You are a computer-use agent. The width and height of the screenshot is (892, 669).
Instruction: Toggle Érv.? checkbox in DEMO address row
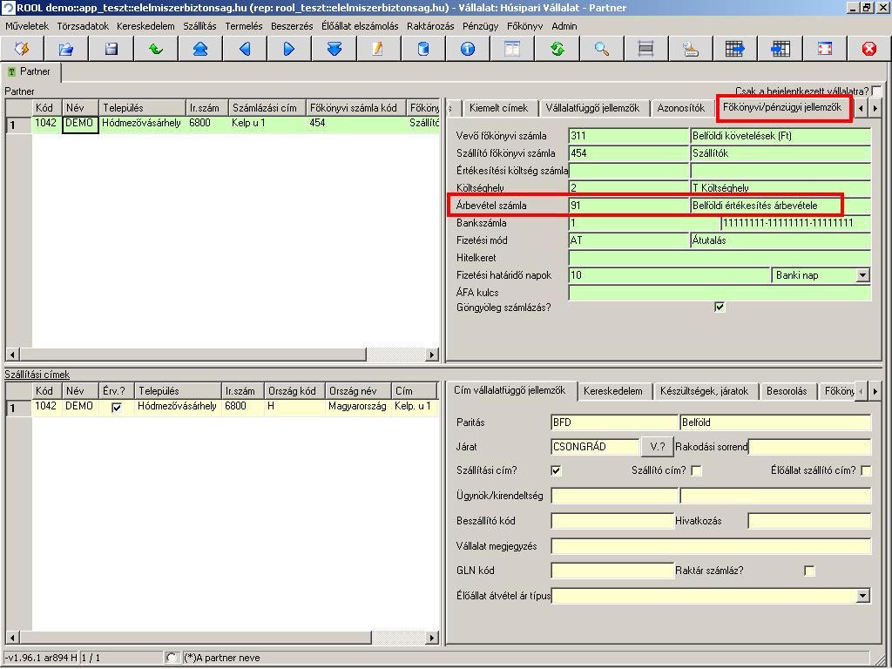(117, 408)
